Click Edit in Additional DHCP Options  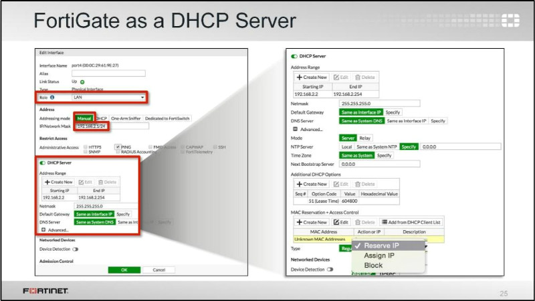pyautogui.click(x=341, y=185)
